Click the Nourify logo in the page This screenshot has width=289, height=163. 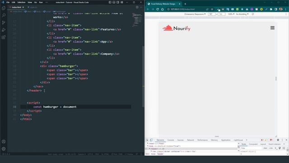click(177, 28)
